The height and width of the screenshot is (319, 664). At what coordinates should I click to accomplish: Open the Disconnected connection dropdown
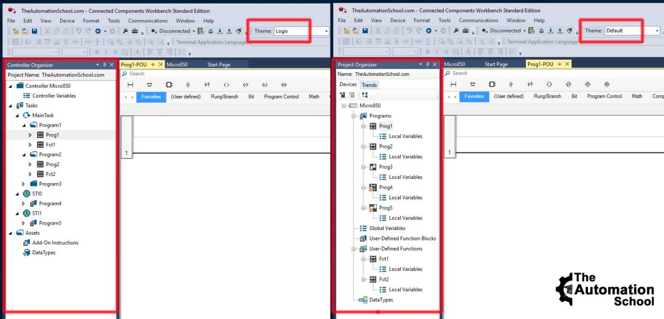pyautogui.click(x=193, y=30)
